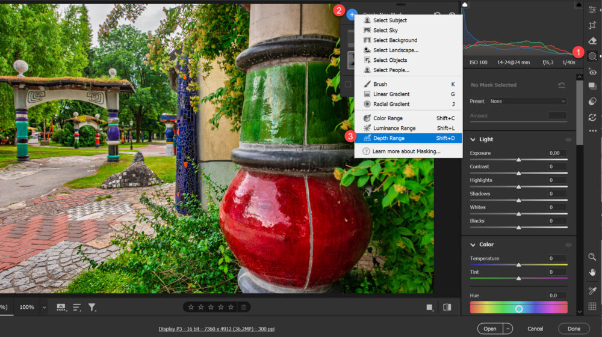
Task: Toggle Color panel visibility eye
Action: pyautogui.click(x=568, y=245)
